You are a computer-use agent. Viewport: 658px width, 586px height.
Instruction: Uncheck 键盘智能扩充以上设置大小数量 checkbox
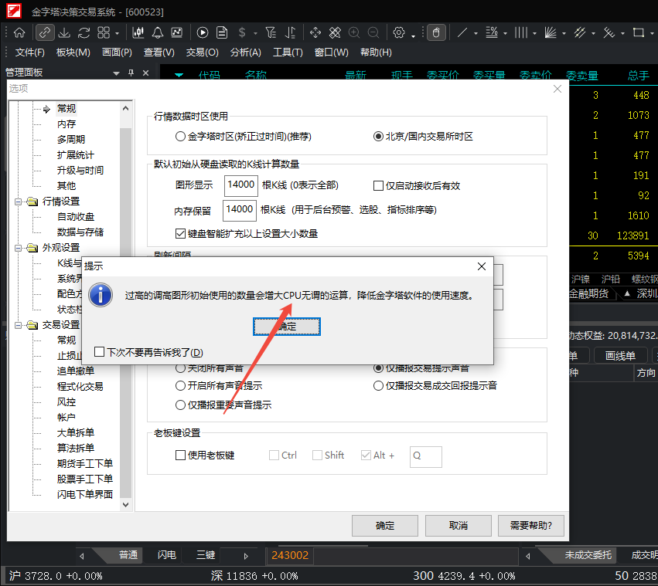181,234
